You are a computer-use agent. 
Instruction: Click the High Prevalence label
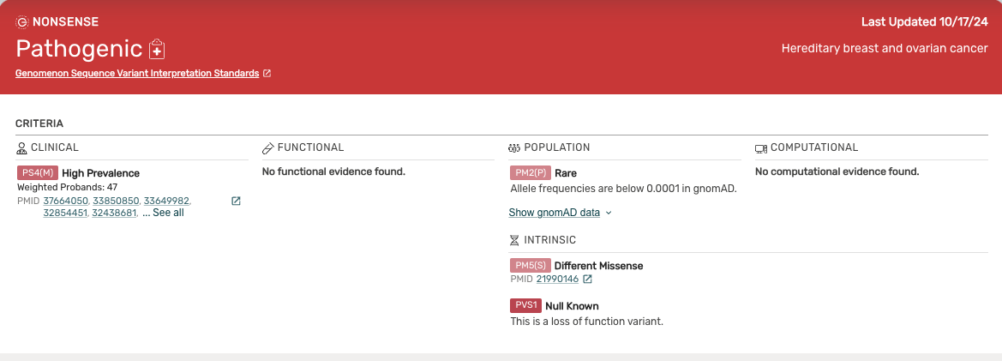coord(100,173)
